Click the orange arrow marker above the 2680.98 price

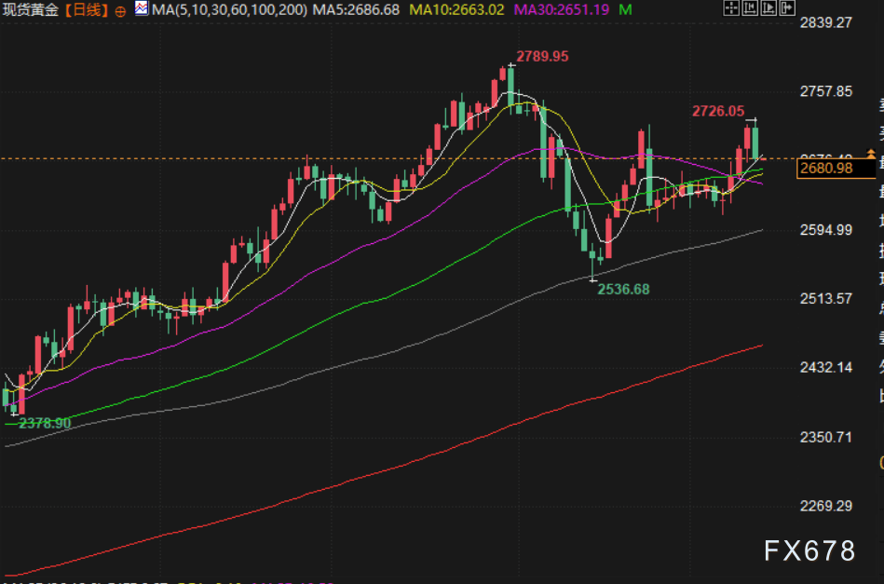(x=871, y=153)
